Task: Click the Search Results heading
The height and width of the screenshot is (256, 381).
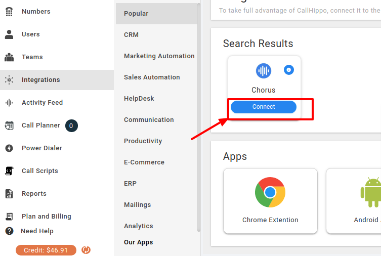Action: coord(258,44)
